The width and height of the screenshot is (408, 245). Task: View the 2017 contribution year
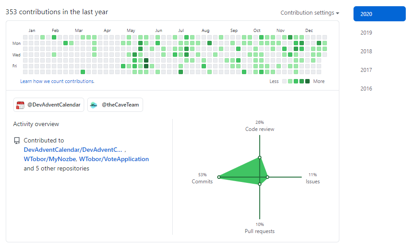tap(366, 70)
